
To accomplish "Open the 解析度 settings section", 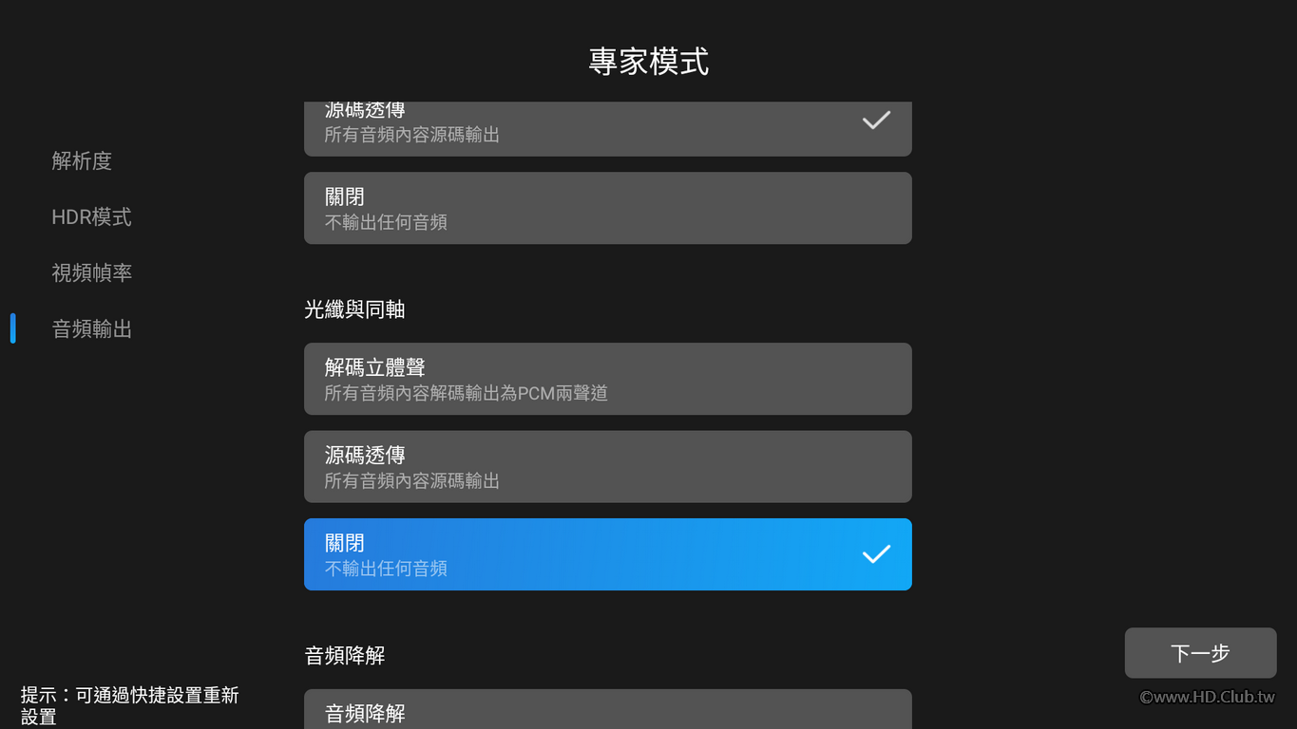I will tap(82, 161).
